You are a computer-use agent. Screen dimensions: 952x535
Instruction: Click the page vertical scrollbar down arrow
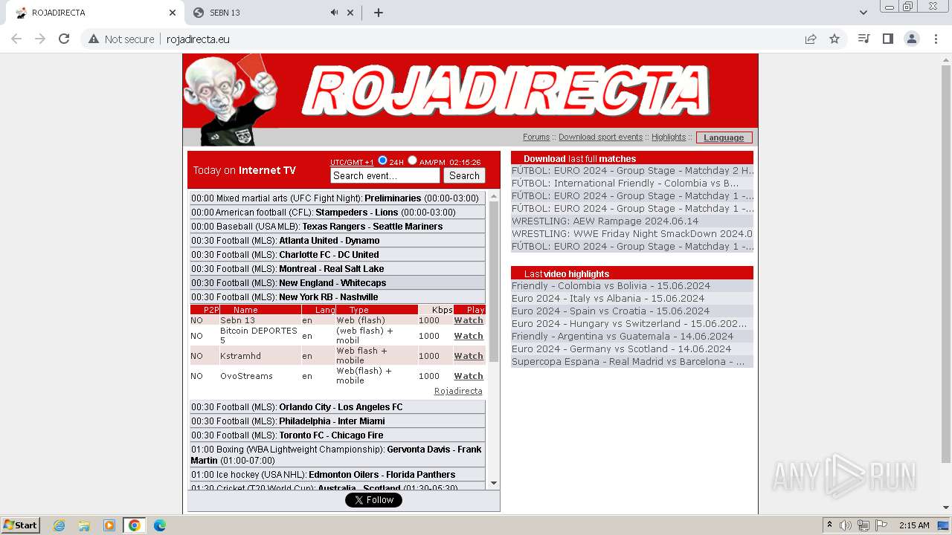[946, 508]
